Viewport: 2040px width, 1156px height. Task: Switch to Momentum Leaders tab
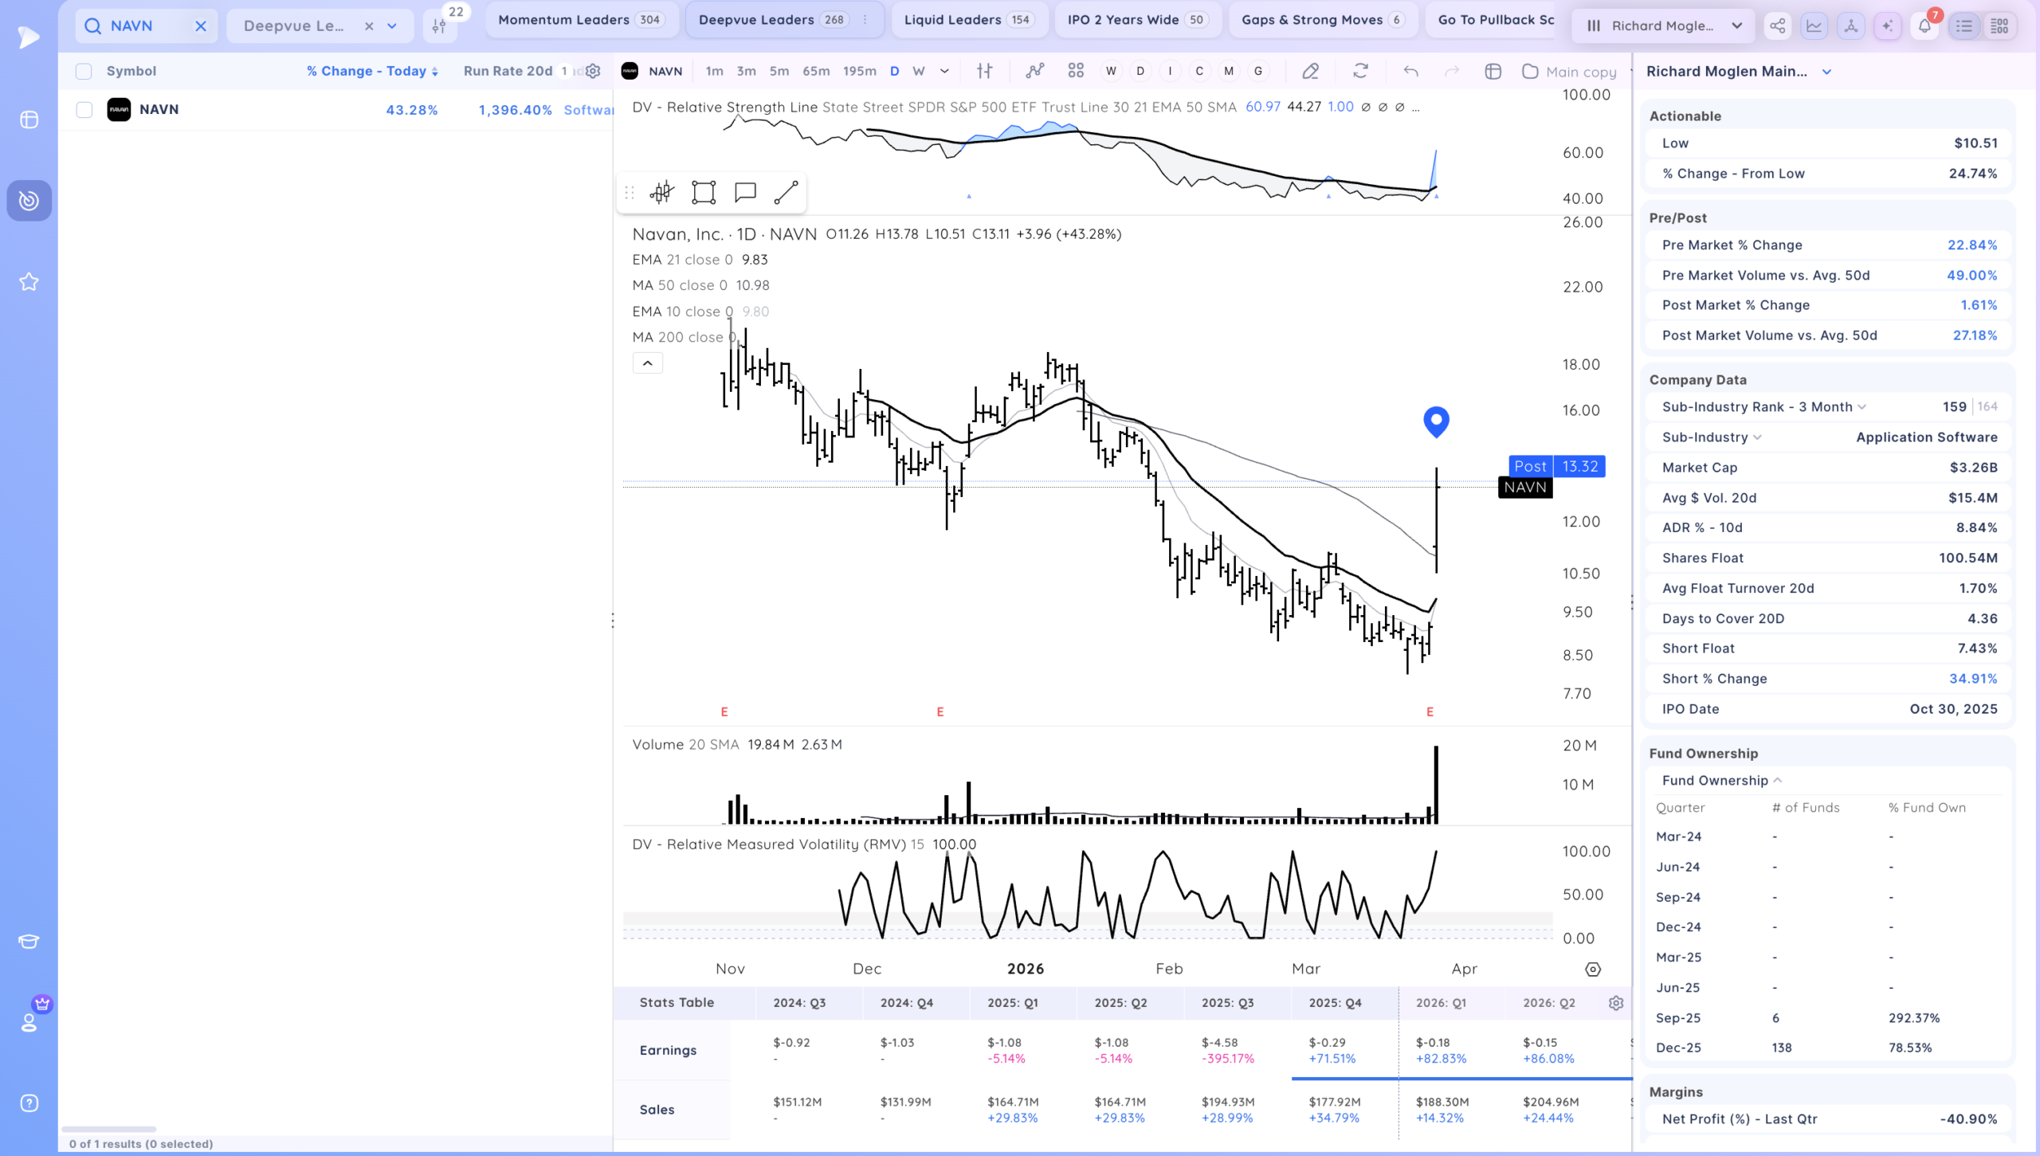[581, 20]
